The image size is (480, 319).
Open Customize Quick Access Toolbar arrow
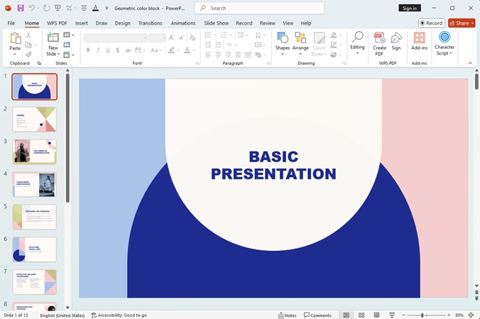click(x=107, y=9)
